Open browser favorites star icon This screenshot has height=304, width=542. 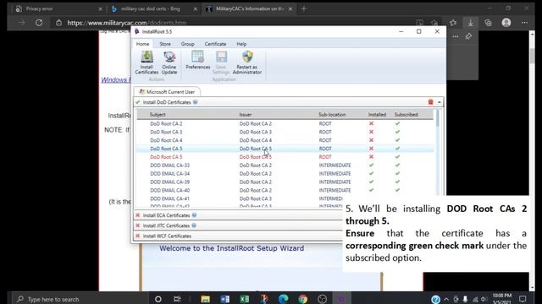[x=453, y=23]
